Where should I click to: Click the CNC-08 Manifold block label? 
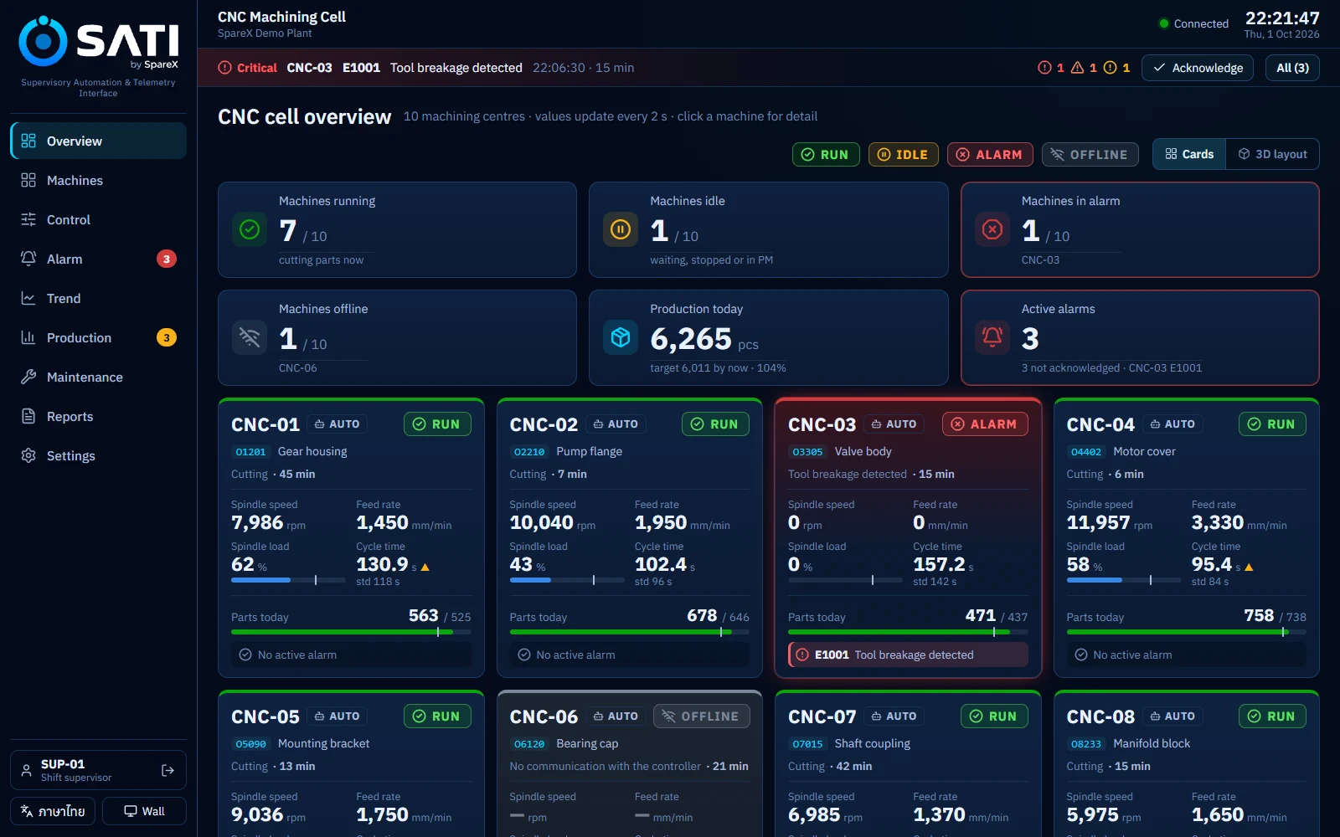(x=1152, y=743)
